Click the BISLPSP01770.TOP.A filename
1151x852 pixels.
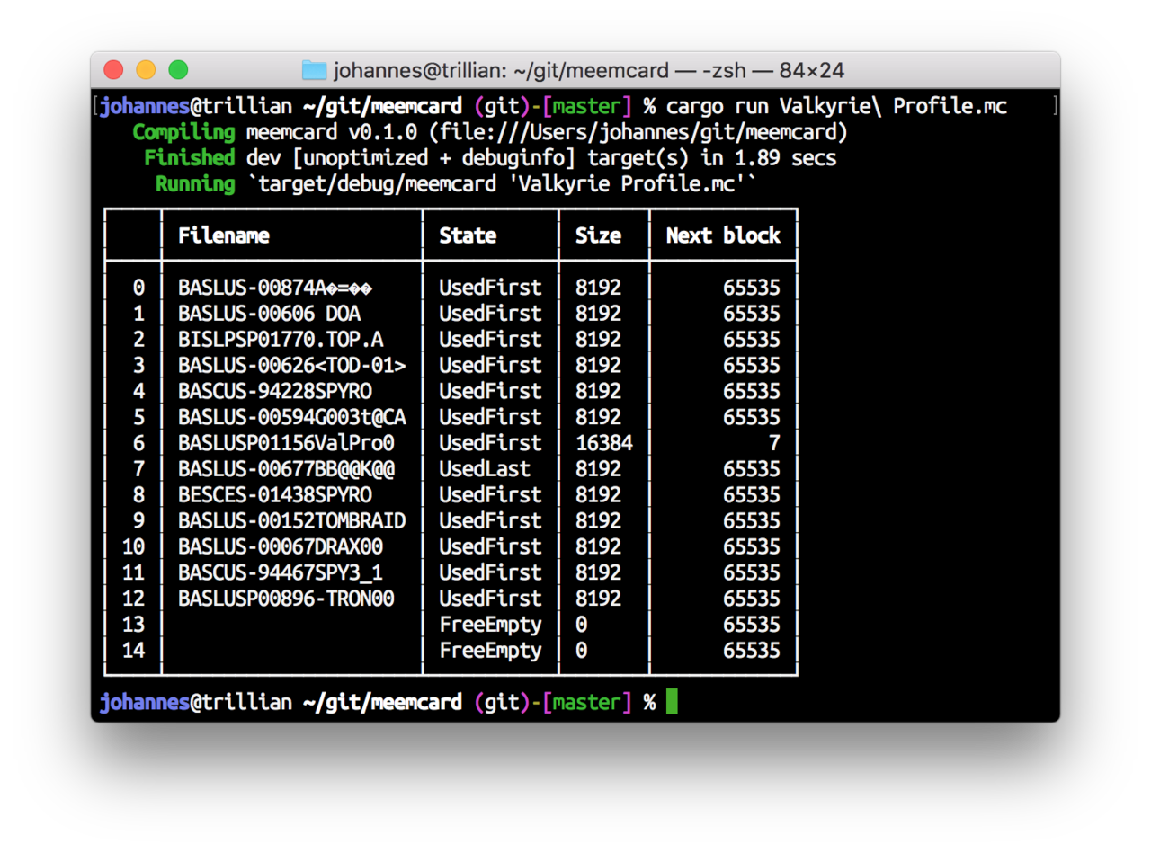pos(281,340)
